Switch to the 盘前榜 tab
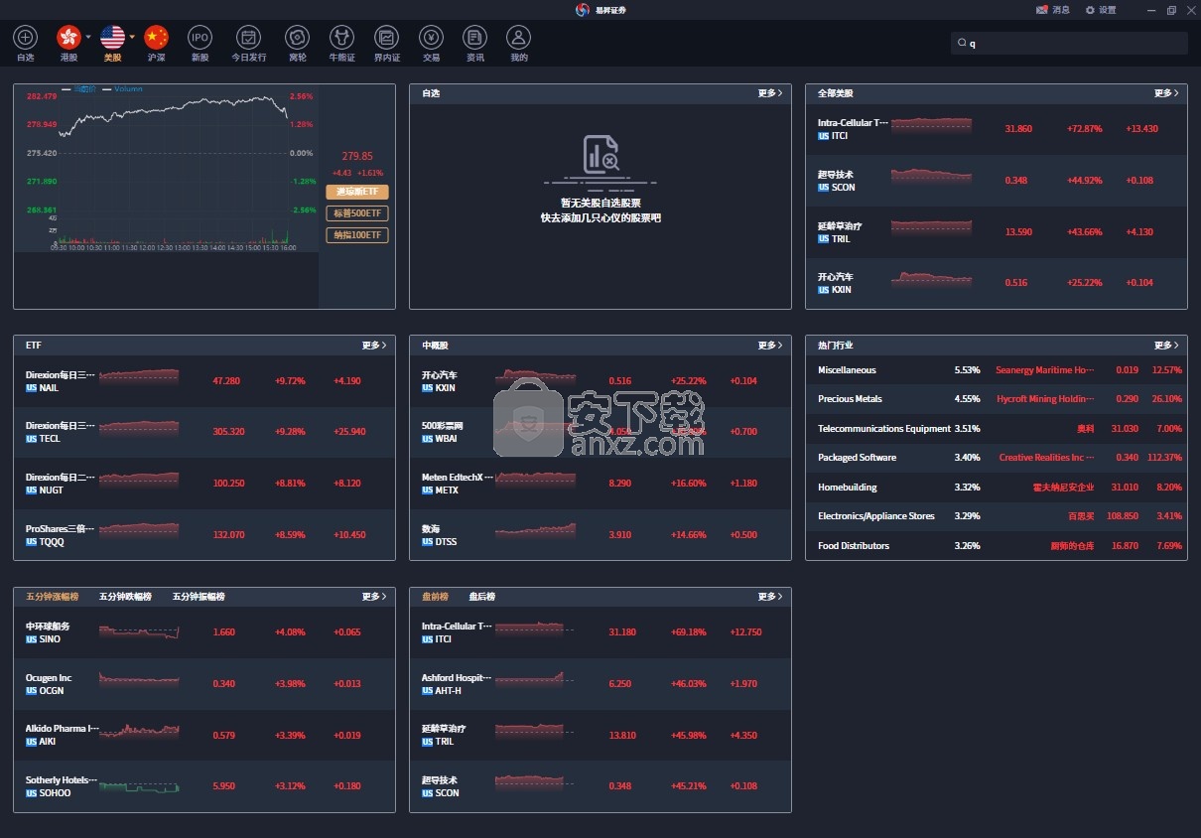This screenshot has width=1201, height=838. tap(435, 597)
